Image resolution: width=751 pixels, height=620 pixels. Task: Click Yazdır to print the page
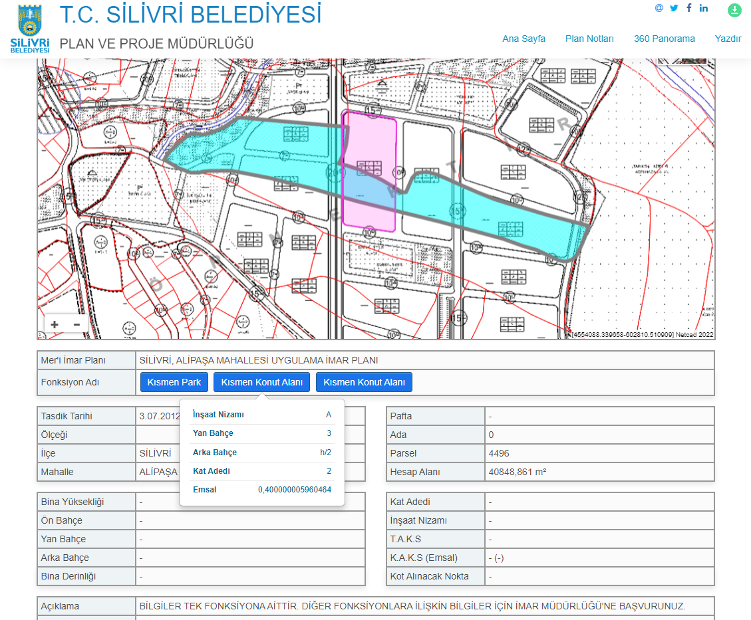click(728, 39)
